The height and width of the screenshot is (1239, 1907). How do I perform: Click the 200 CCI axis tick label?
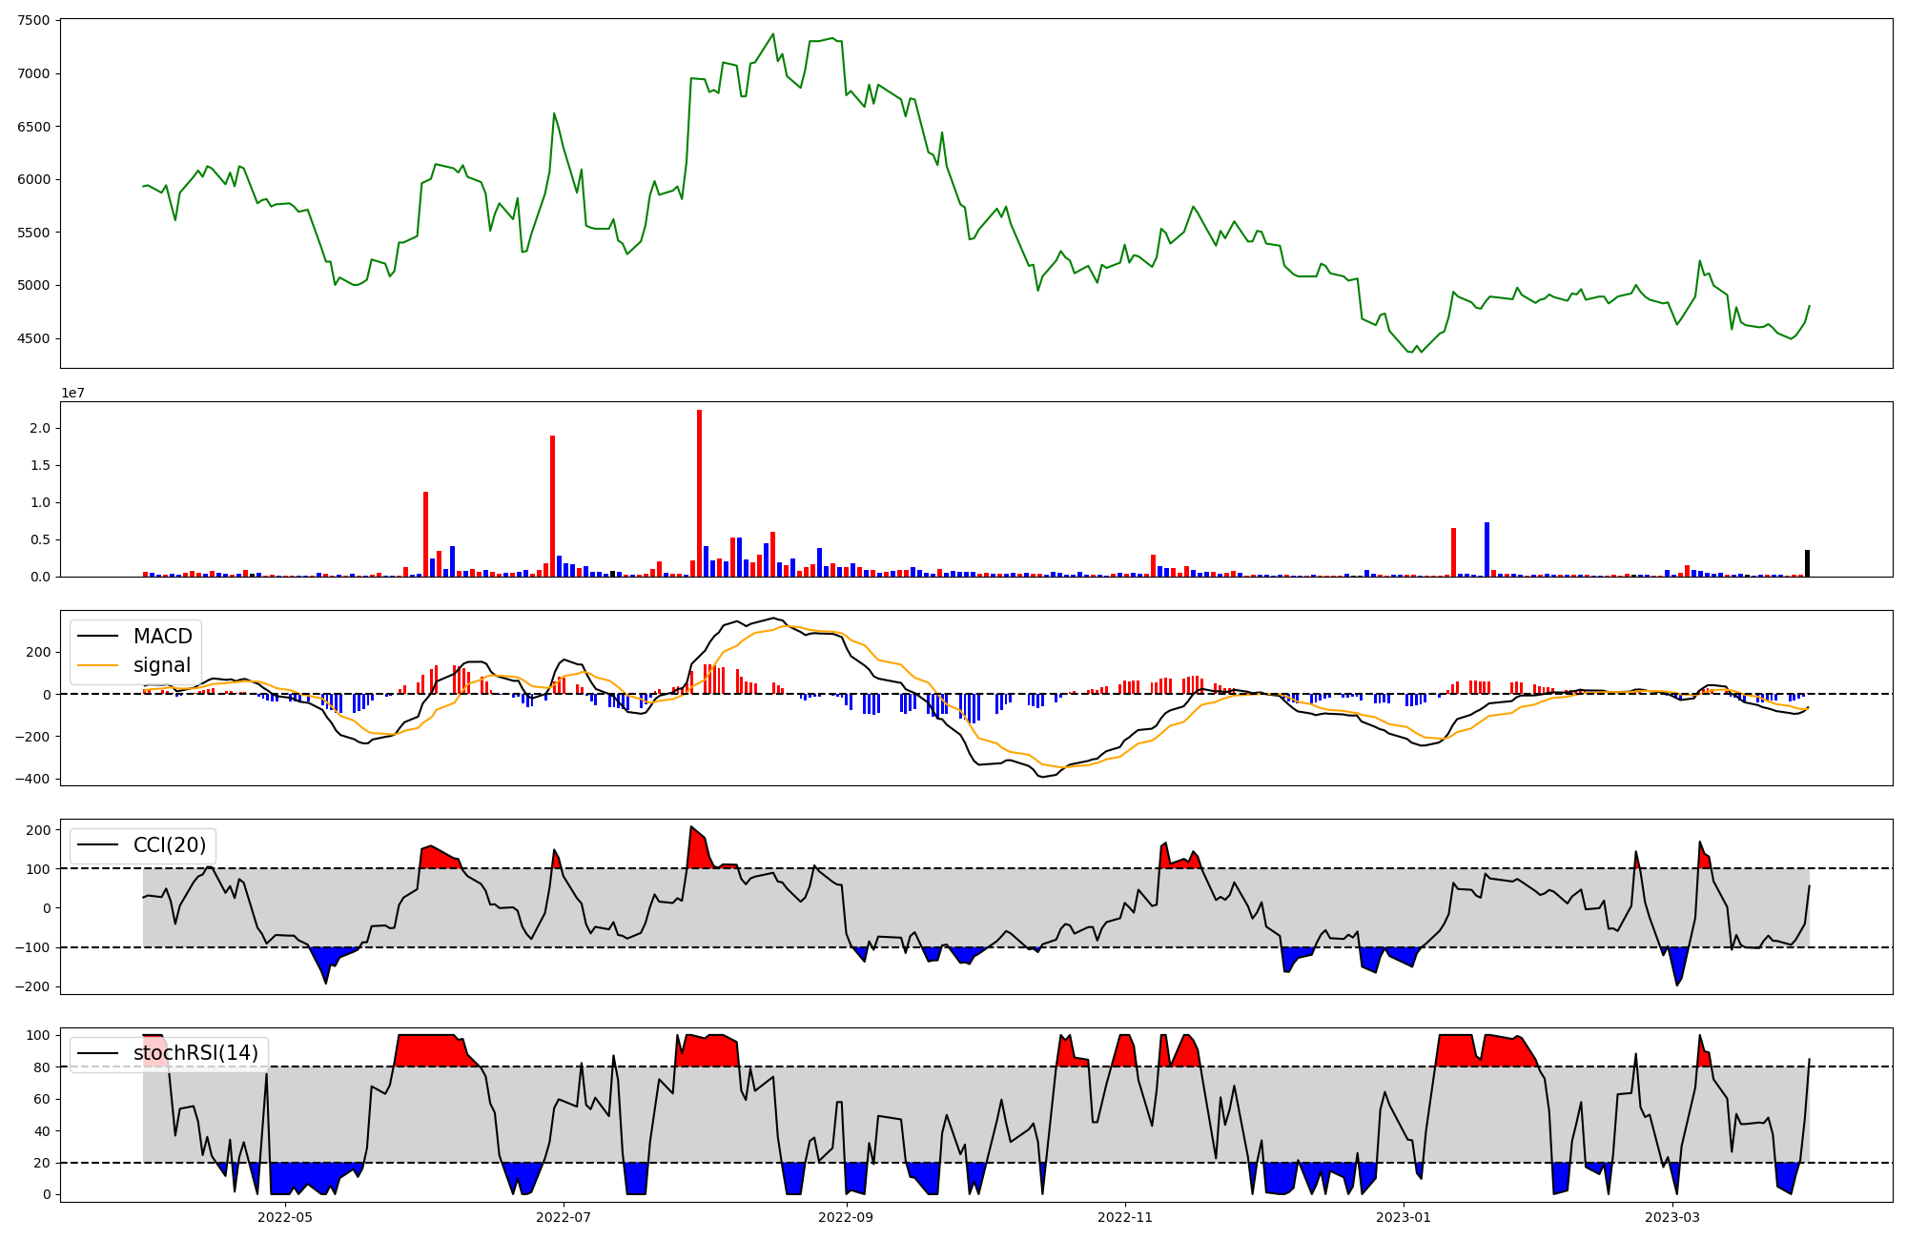point(38,830)
